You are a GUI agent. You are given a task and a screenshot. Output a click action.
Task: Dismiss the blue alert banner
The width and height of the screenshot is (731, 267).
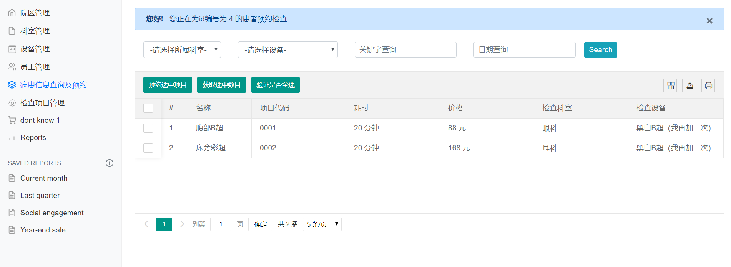709,21
